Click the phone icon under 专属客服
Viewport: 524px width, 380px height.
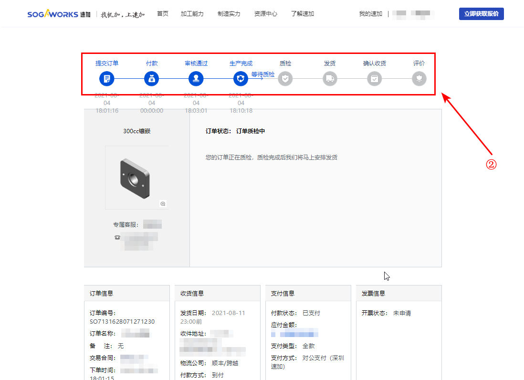click(117, 237)
